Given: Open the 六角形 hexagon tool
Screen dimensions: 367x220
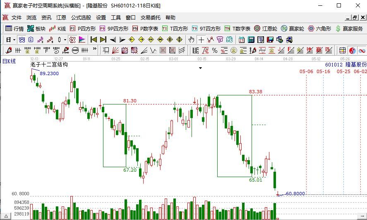Looking at the screenshot, I should tap(319, 28).
